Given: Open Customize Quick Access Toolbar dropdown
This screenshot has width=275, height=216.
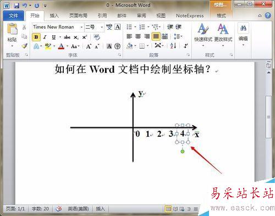Looking at the screenshot, I should point(45,6).
